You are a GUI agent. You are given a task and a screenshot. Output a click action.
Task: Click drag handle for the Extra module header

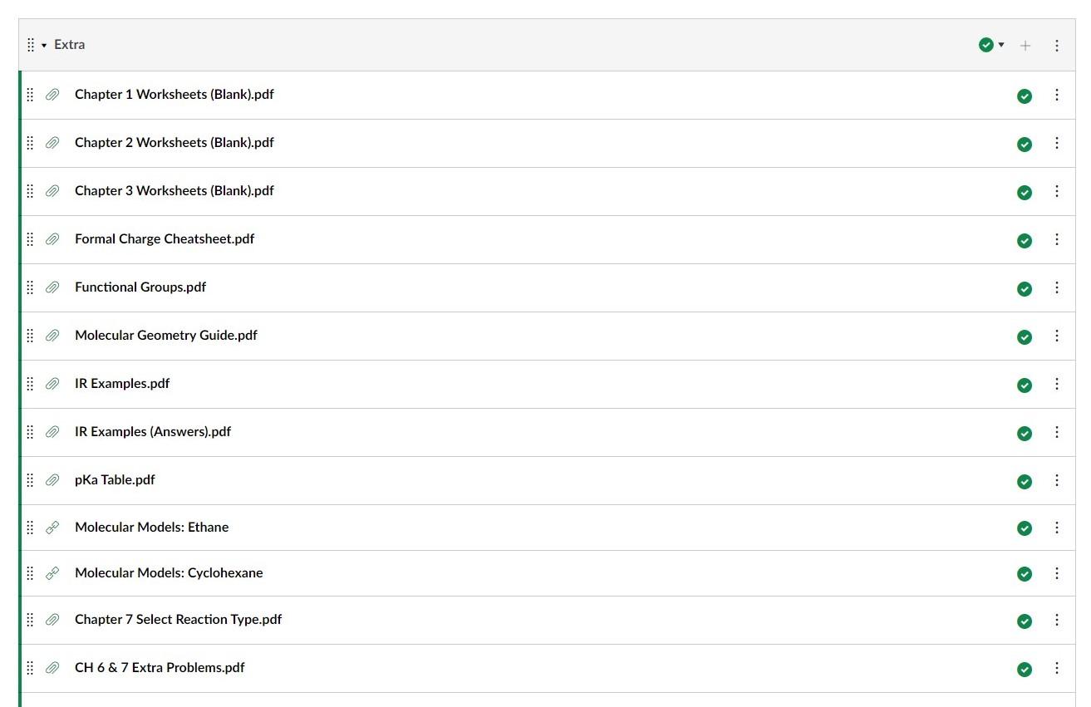point(30,45)
